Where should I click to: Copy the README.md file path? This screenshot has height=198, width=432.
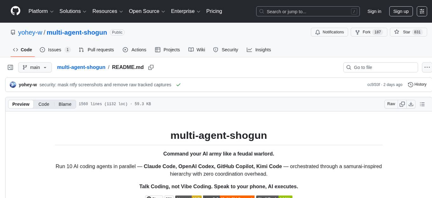pyautogui.click(x=151, y=67)
